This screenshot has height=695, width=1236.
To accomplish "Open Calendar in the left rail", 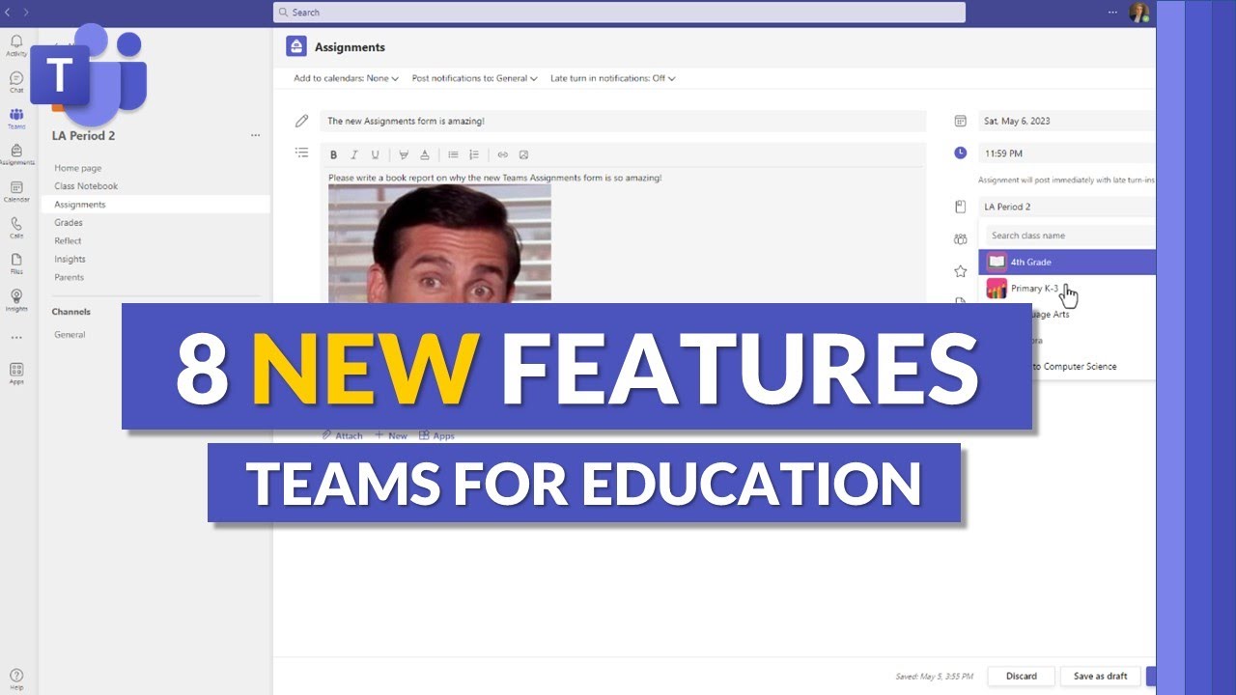I will [x=16, y=191].
